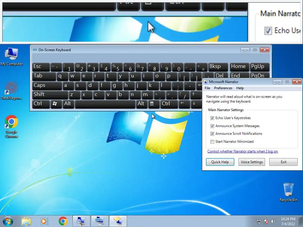
Task: Click the PgUp key on keyboard
Action: (260, 67)
